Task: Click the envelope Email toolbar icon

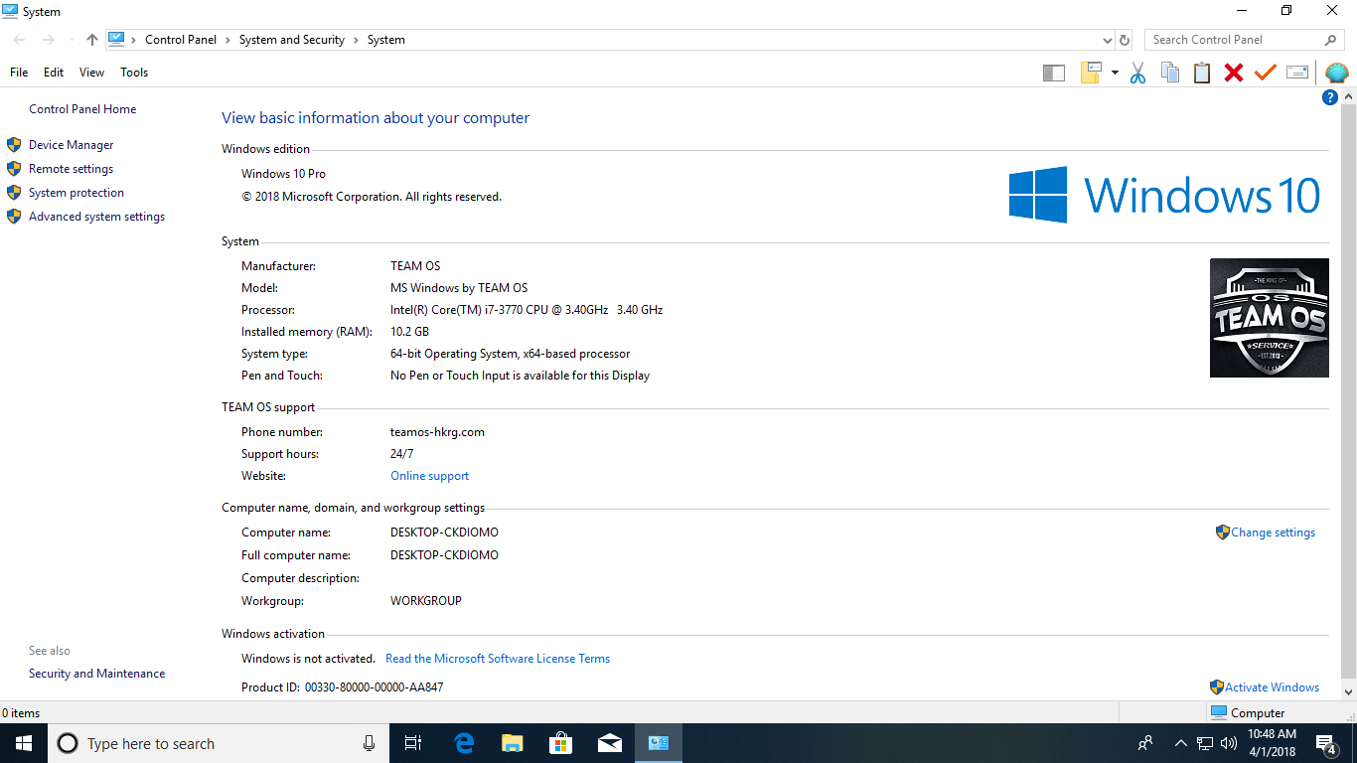Action: pyautogui.click(x=1297, y=73)
